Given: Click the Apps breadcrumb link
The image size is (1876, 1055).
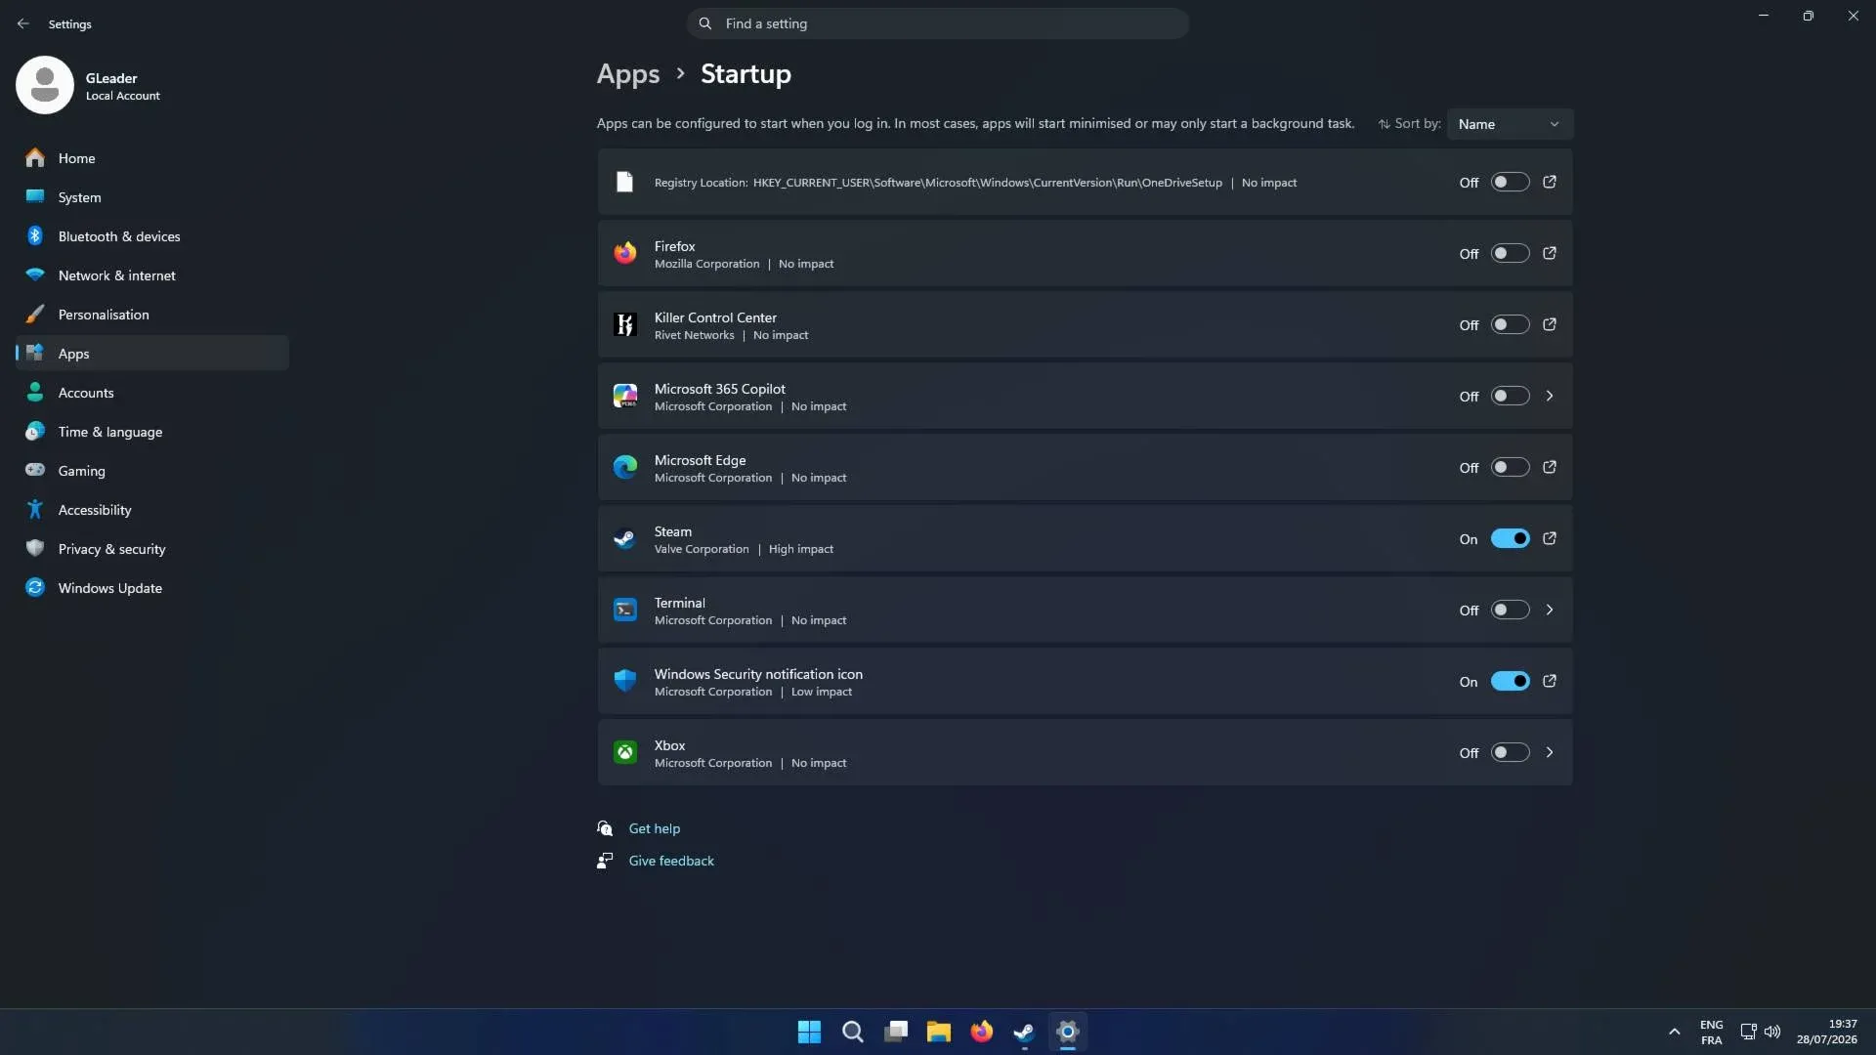Looking at the screenshot, I should [x=628, y=74].
